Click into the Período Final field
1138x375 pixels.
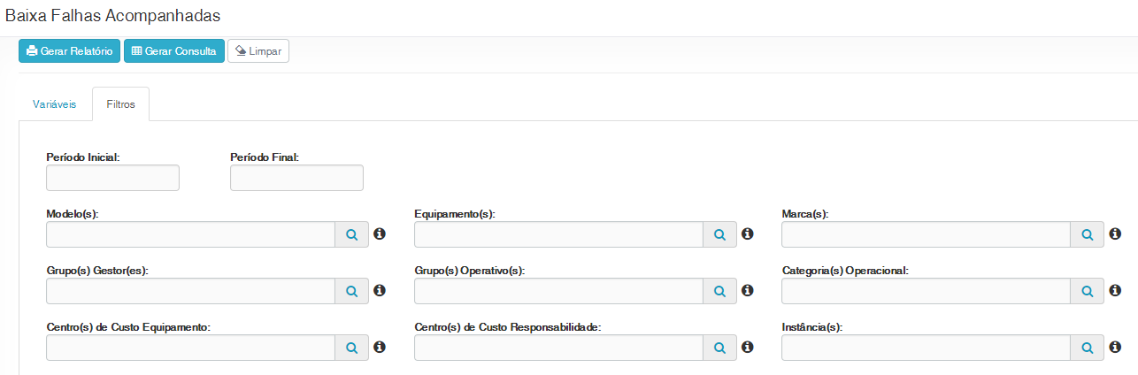(x=296, y=178)
